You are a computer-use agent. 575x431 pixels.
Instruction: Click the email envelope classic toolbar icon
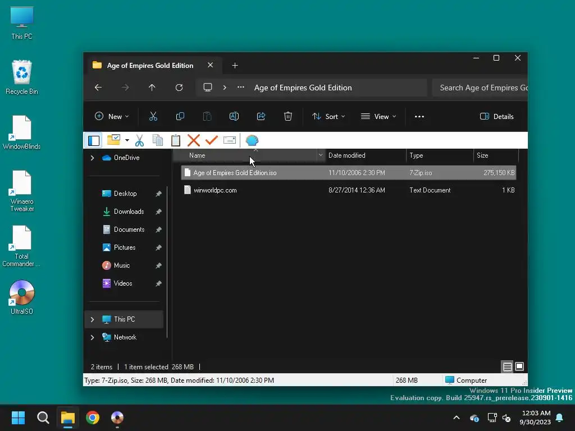[x=230, y=140]
